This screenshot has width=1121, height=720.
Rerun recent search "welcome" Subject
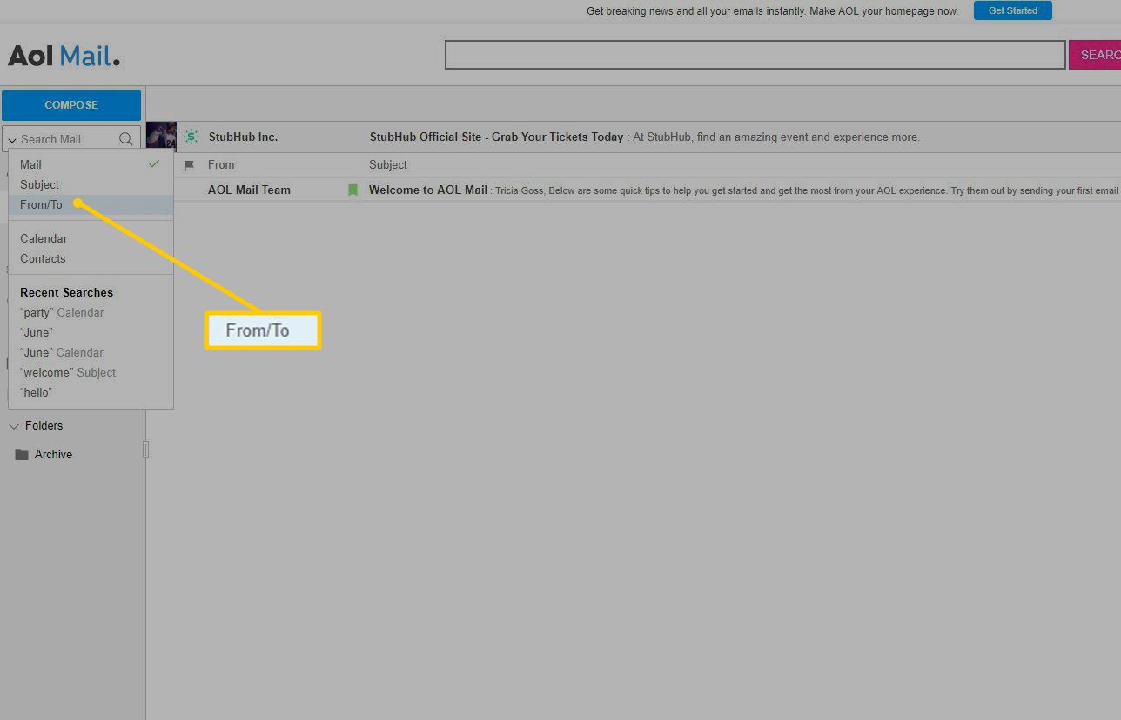tap(68, 372)
